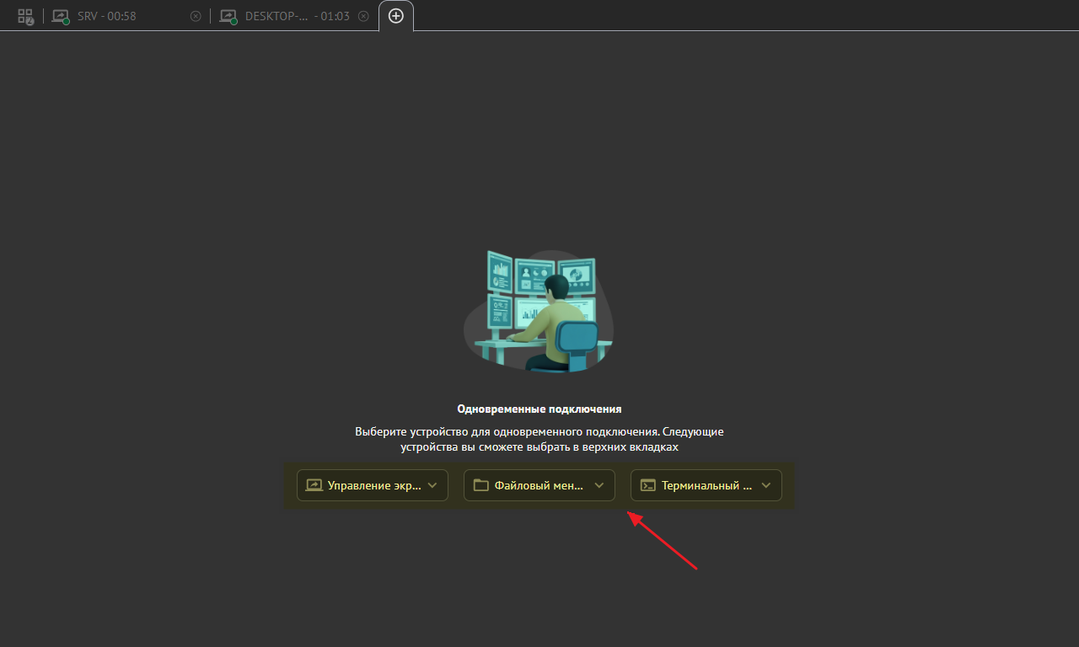
Task: Close the DESKTOP session tab
Action: pos(363,16)
